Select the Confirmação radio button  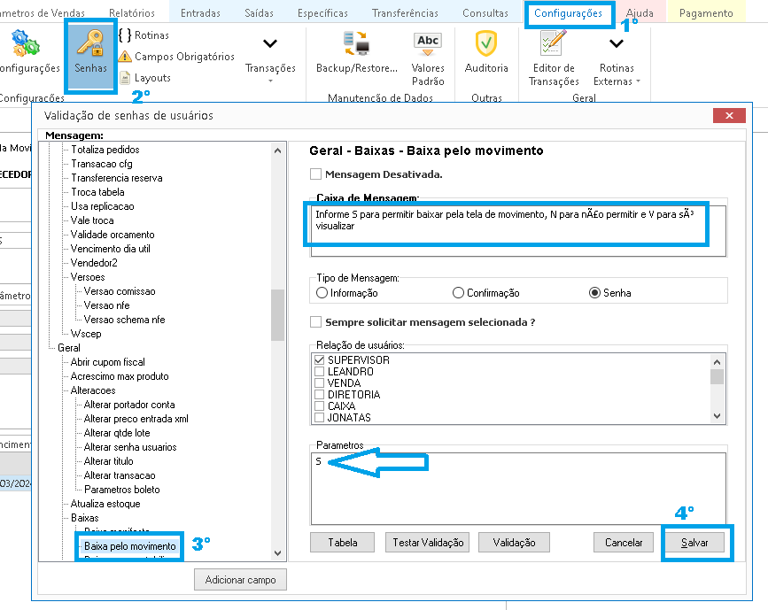pyautogui.click(x=458, y=293)
